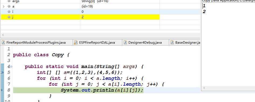
Task: Click the variable icon next to 'args'
Action: [x=9, y=1]
